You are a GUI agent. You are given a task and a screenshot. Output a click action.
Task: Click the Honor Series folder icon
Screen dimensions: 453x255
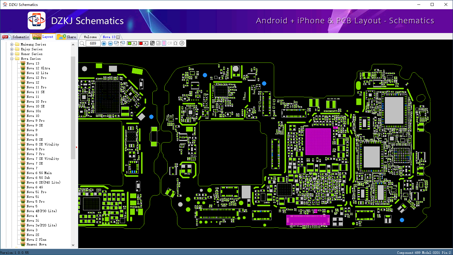(18, 54)
